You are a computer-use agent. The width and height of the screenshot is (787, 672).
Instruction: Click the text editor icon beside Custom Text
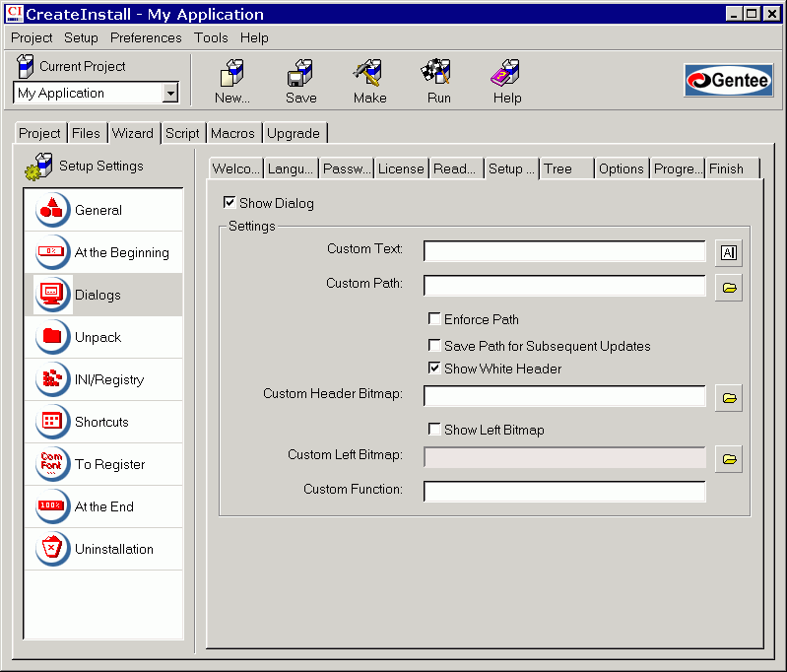728,252
